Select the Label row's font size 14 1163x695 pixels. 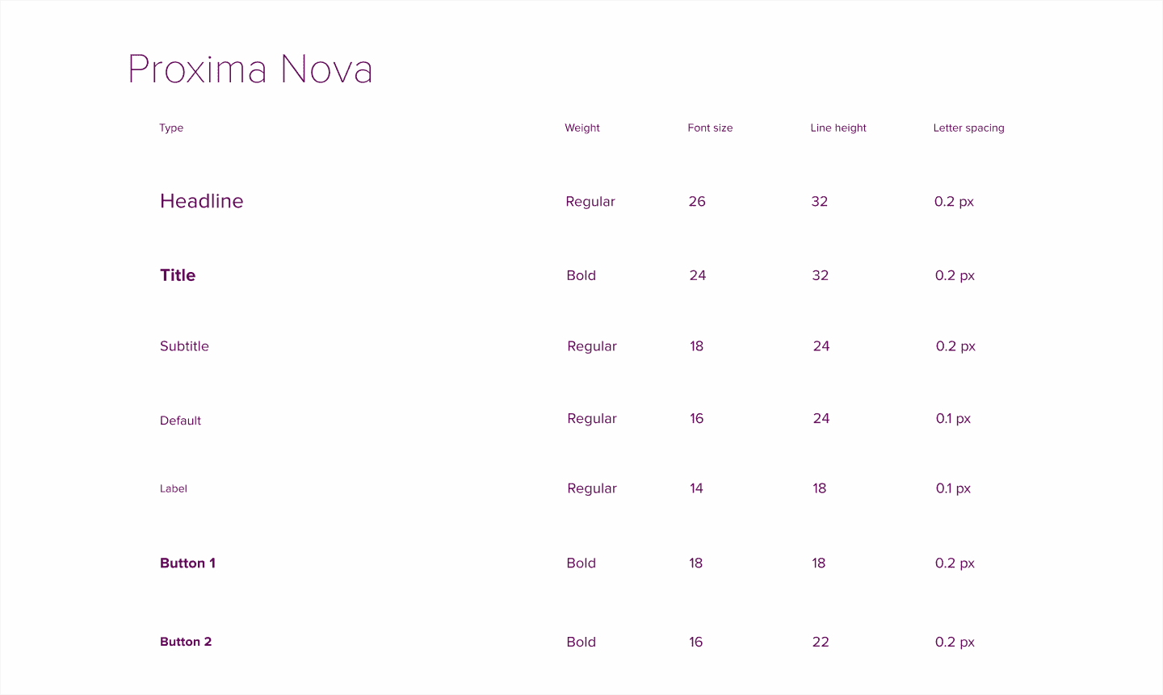(696, 488)
